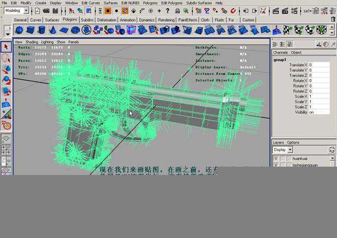This screenshot has width=337, height=238.
Task: Enable snap to points icon
Action: 215,11
